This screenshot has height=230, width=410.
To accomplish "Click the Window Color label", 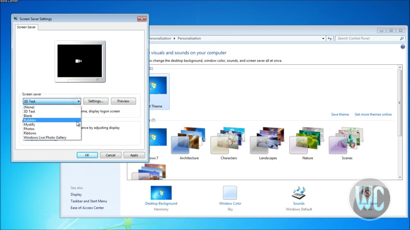I will (x=230, y=203).
